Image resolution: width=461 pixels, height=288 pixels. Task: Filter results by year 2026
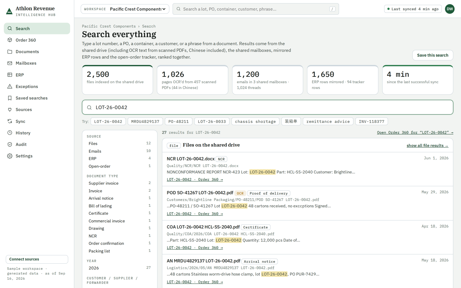click(x=119, y=268)
